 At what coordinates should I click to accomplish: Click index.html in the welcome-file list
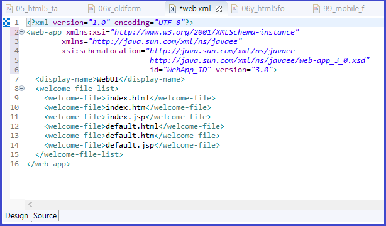(x=128, y=98)
